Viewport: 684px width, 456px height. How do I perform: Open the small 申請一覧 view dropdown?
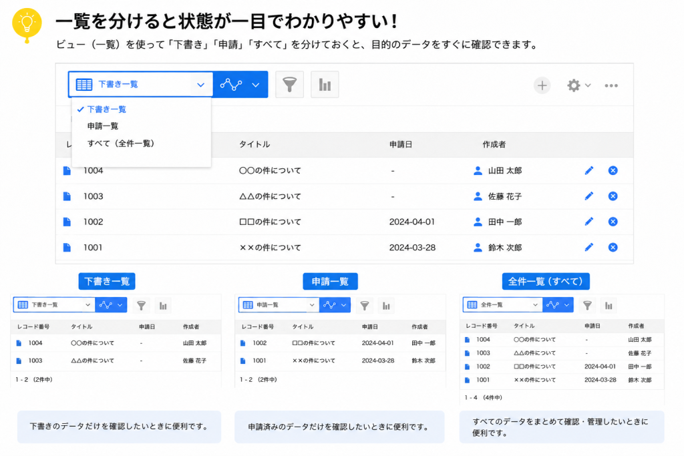(x=279, y=304)
